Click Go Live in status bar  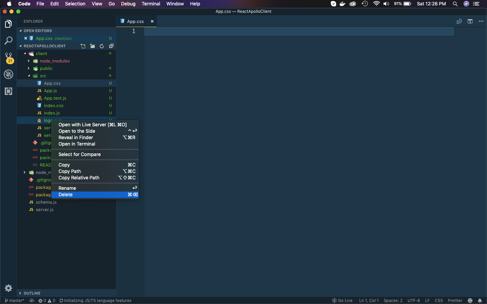342,300
